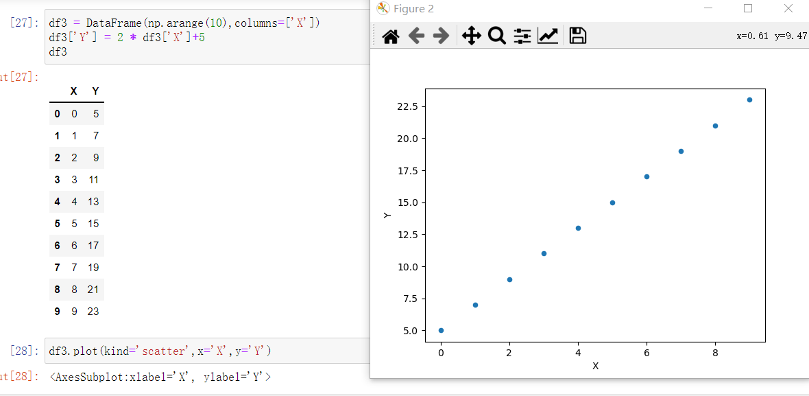809x396 pixels.
Task: Click the Y value 21 in row 8
Action: click(x=93, y=289)
